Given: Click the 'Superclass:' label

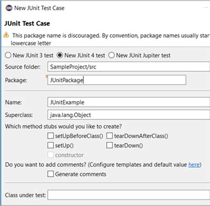Looking at the screenshot, I should 19,115.
